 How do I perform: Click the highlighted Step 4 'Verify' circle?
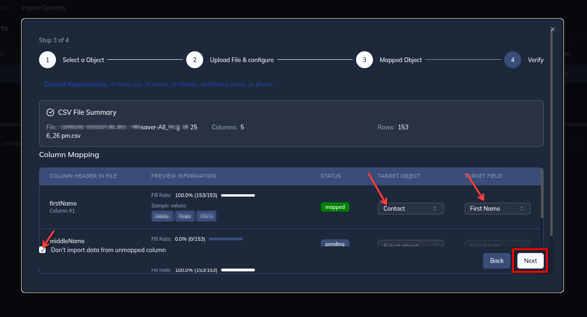(x=513, y=60)
